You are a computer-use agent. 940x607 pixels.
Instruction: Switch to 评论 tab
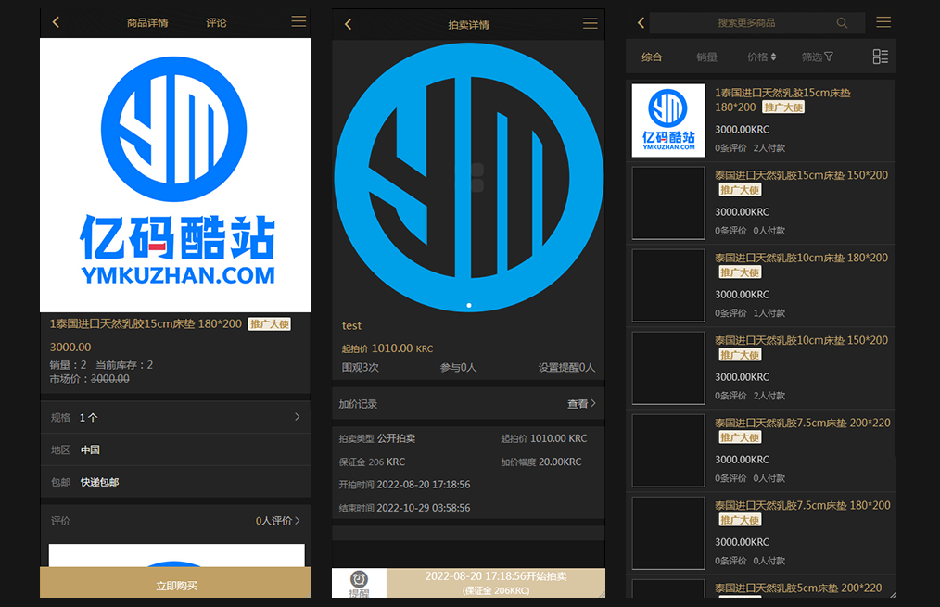[216, 23]
